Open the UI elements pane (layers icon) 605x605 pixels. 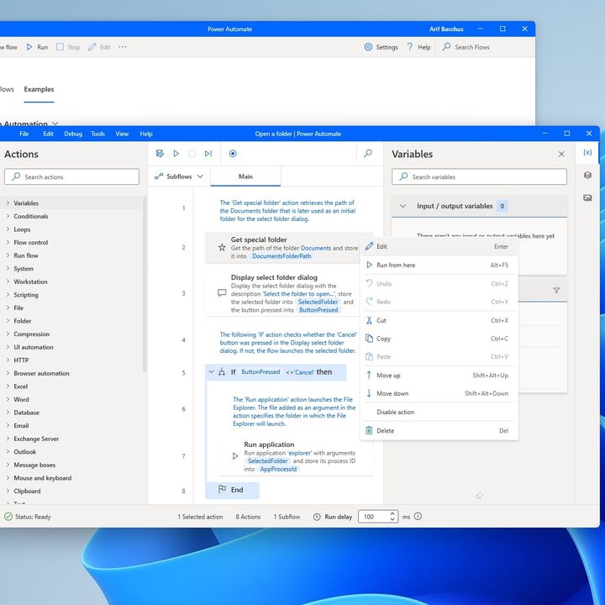(587, 175)
